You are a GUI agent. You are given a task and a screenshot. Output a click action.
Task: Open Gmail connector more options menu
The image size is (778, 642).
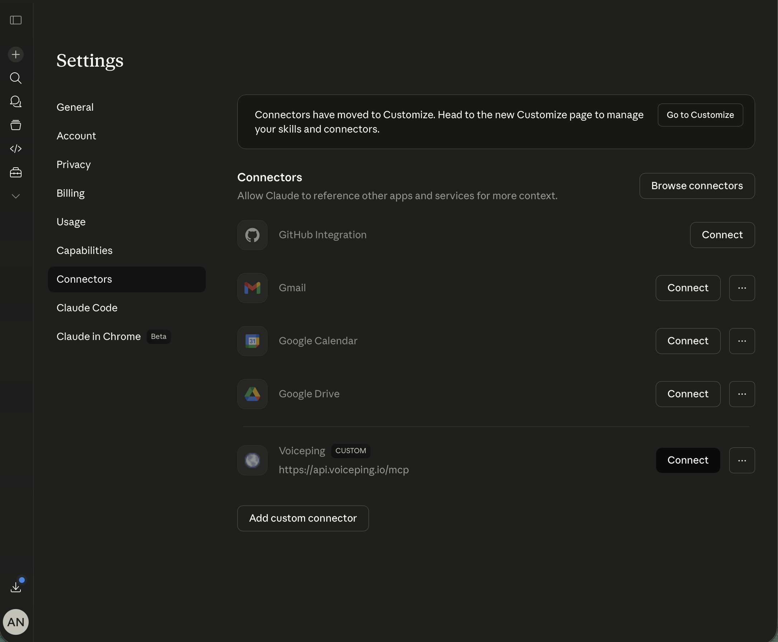[x=742, y=288]
